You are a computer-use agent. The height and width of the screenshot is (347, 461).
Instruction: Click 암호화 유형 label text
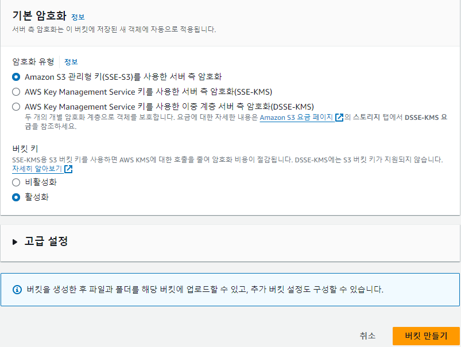33,61
